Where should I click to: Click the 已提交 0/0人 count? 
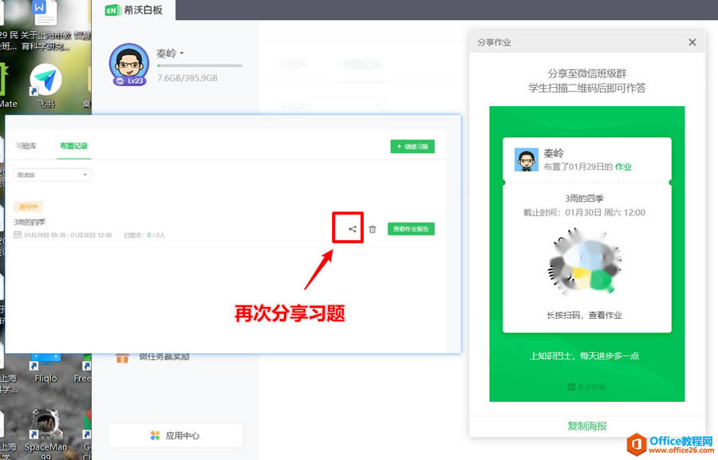coord(144,235)
